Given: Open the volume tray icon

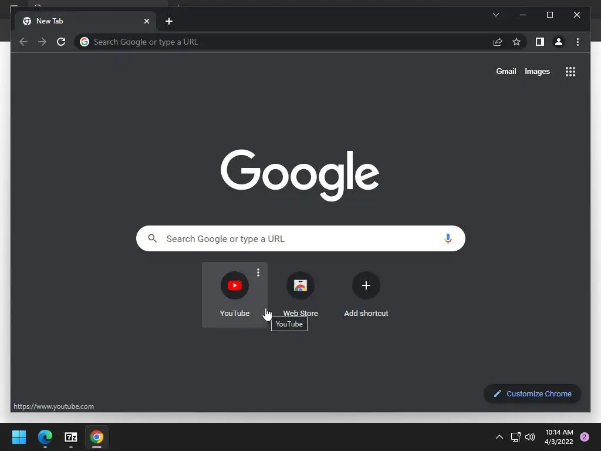Looking at the screenshot, I should click(x=530, y=437).
